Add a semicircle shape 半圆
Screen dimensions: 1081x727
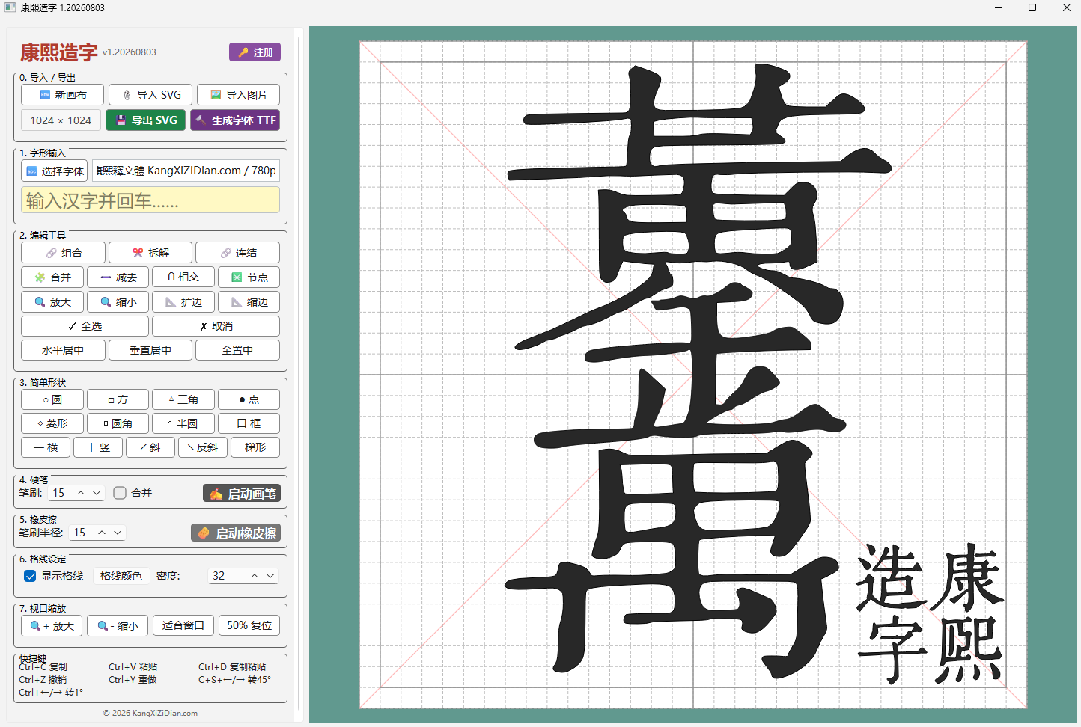click(x=183, y=423)
